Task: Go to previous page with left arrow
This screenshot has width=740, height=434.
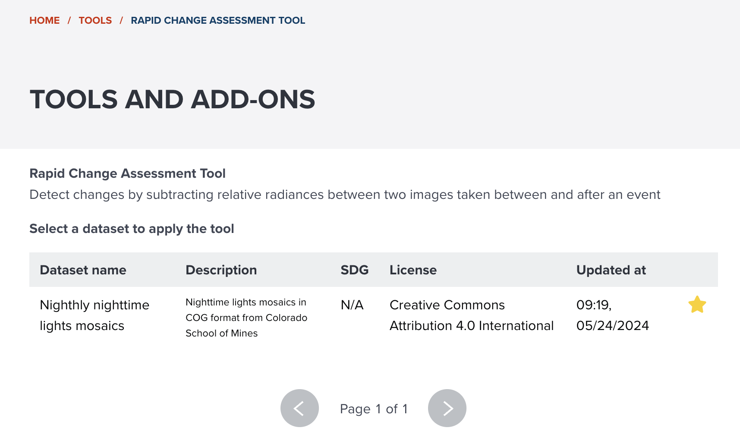Action: tap(299, 408)
